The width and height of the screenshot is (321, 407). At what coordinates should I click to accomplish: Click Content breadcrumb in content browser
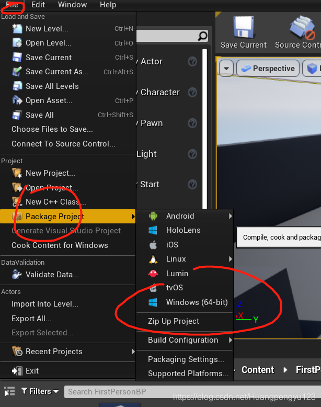(x=258, y=370)
